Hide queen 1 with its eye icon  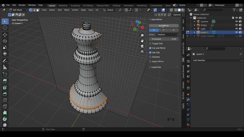point(236,32)
